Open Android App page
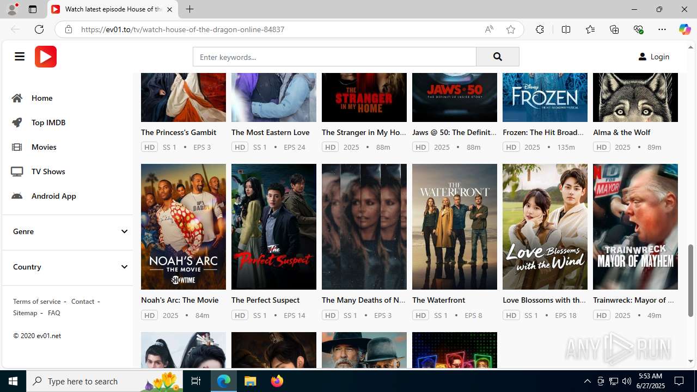 click(x=53, y=196)
